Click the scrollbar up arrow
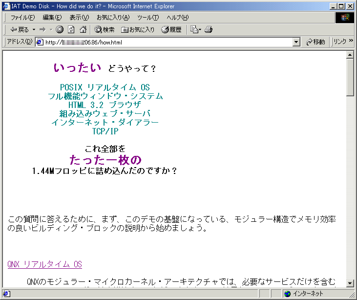This screenshot has width=357, height=300. [350, 55]
